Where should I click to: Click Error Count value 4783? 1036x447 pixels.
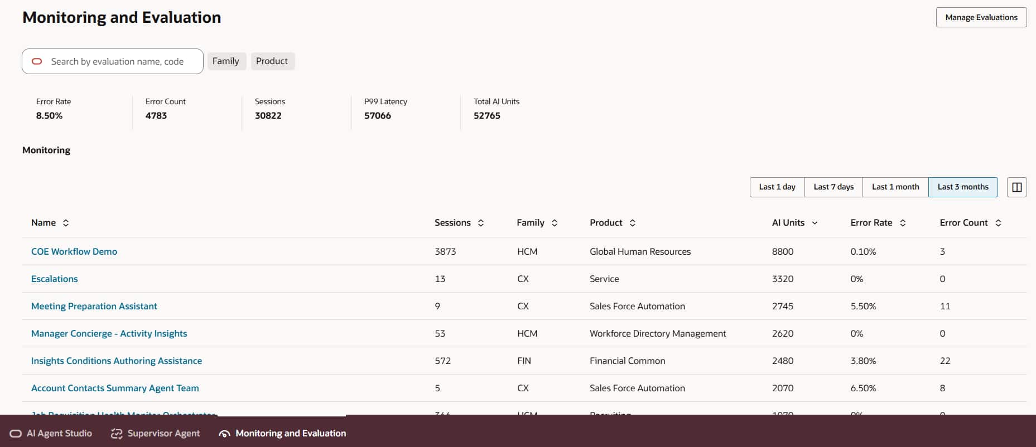pyautogui.click(x=156, y=116)
